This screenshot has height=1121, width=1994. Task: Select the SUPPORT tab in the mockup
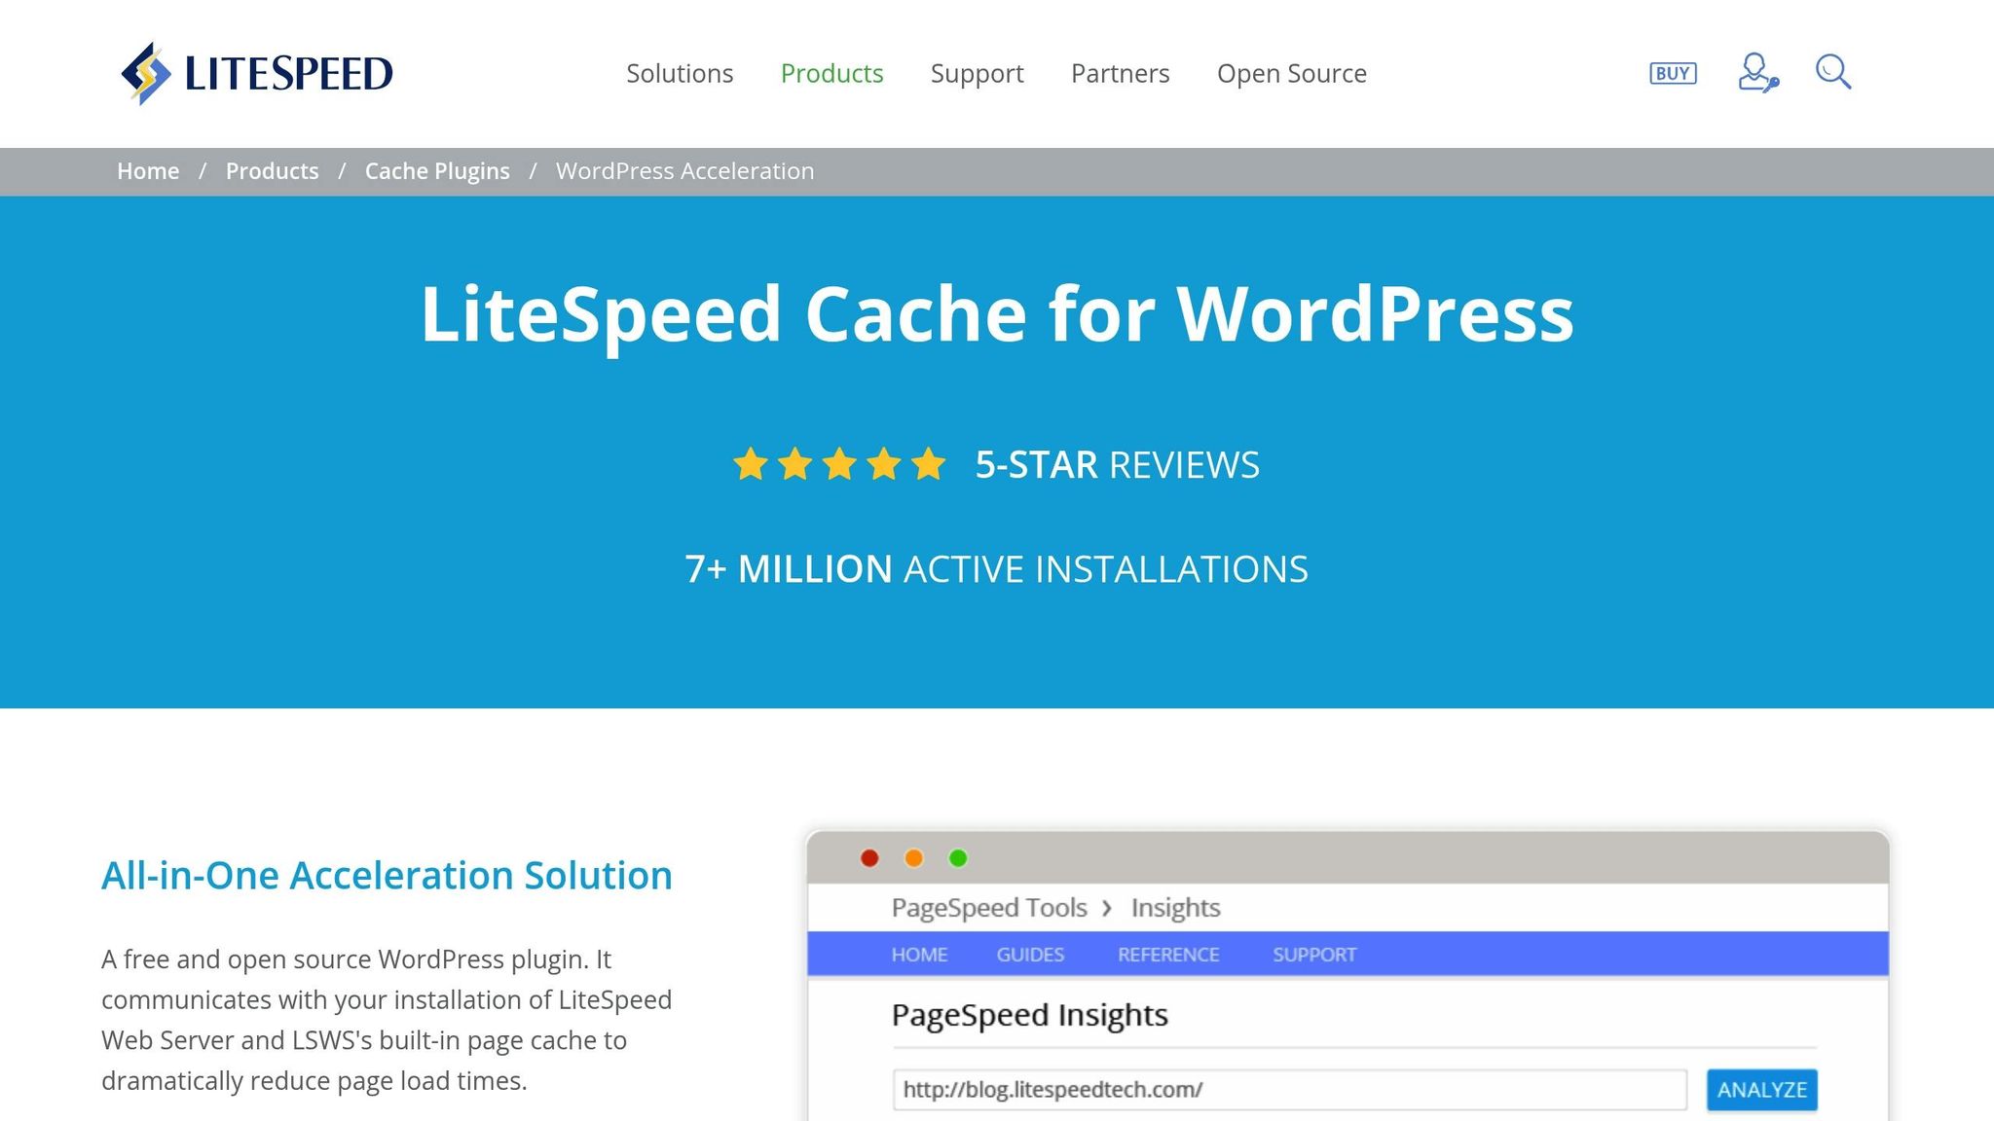coord(1314,955)
